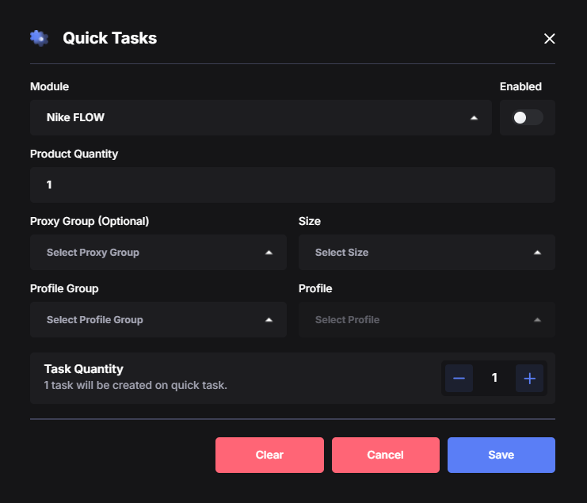Click the Size label
Image resolution: width=587 pixels, height=503 pixels.
[310, 221]
